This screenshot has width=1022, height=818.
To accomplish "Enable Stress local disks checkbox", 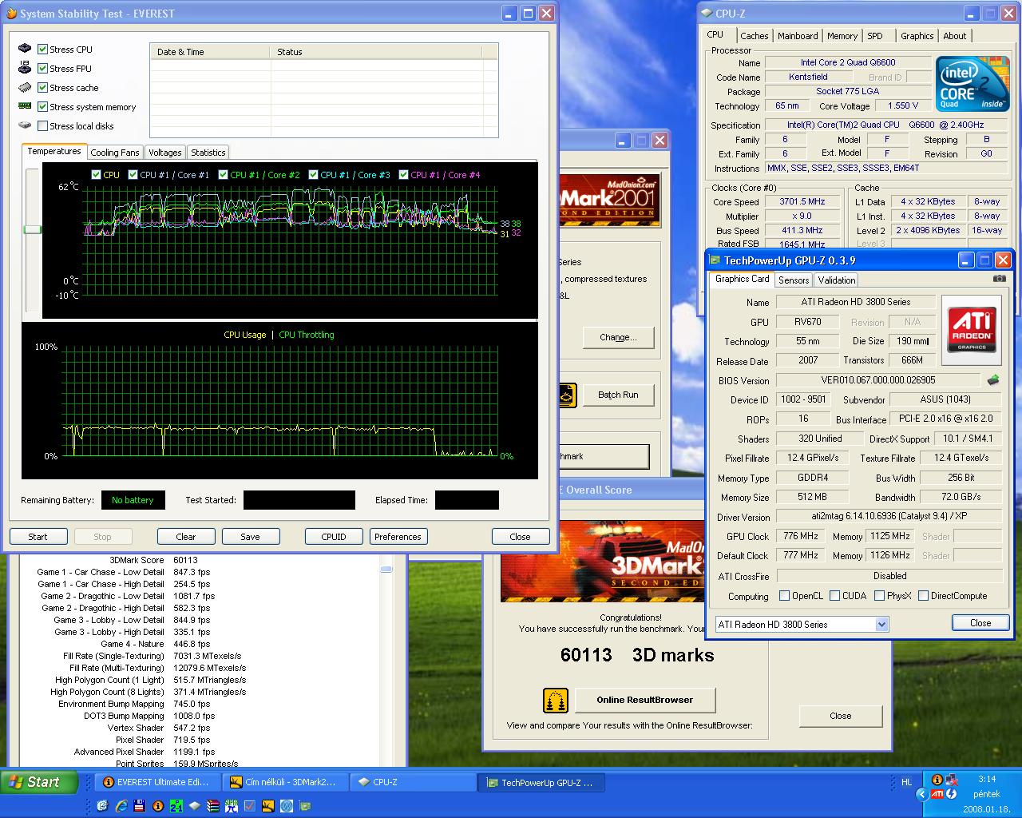I will click(43, 126).
